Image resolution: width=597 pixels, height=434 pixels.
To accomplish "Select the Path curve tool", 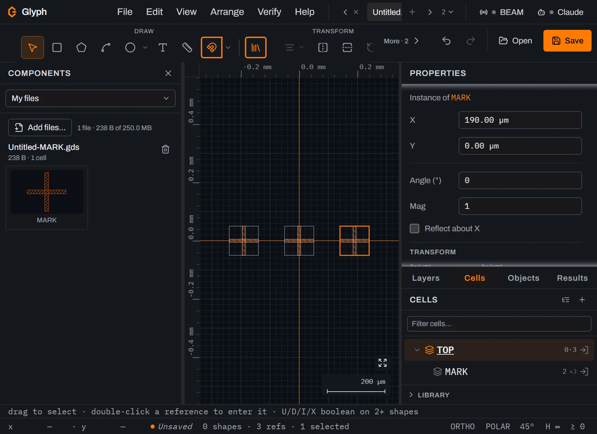I will 106,47.
